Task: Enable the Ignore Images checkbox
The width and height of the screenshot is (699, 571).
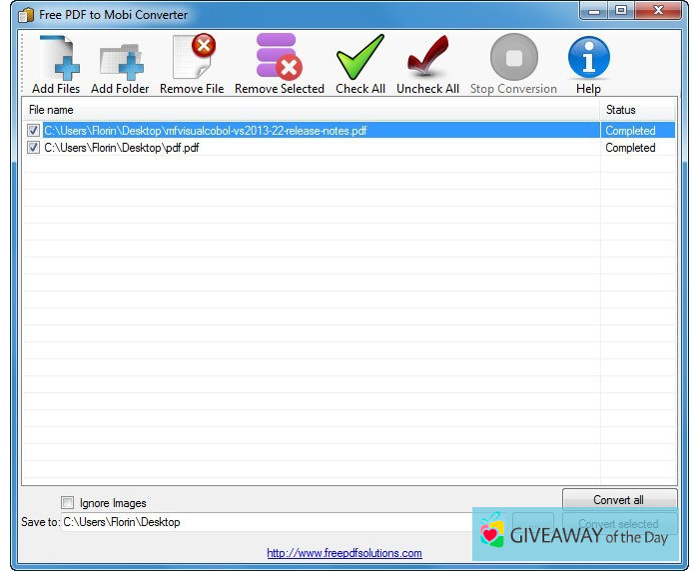Action: click(x=68, y=503)
